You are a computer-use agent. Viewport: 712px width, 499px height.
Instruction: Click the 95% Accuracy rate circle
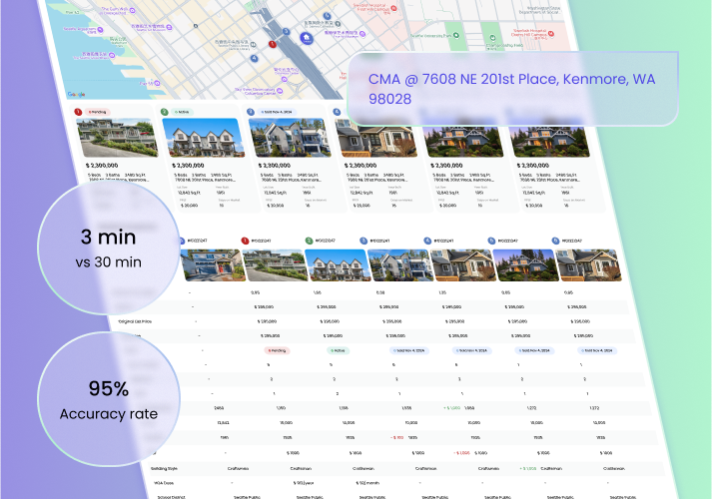109,399
